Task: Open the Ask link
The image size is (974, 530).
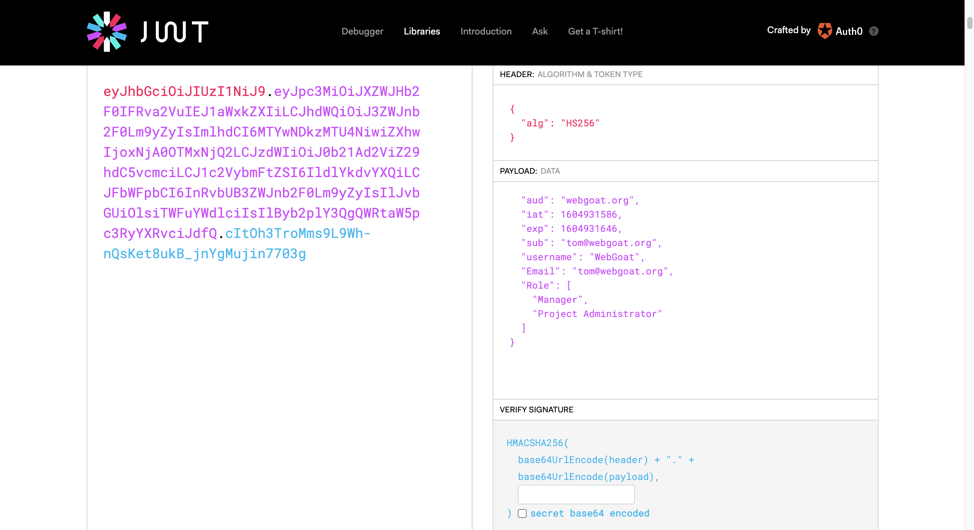Action: (x=539, y=31)
